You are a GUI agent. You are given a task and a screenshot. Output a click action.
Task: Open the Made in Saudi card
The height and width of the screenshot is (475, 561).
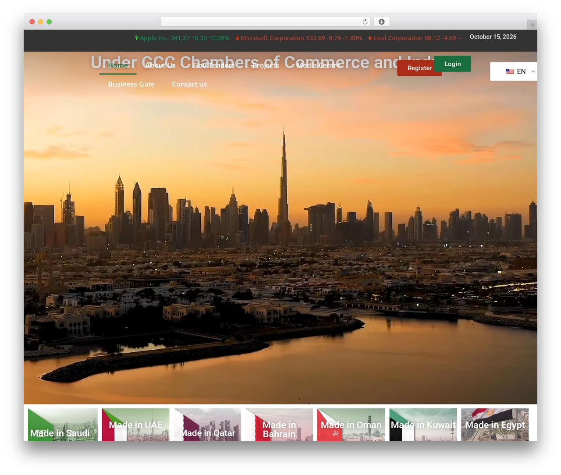coord(63,425)
